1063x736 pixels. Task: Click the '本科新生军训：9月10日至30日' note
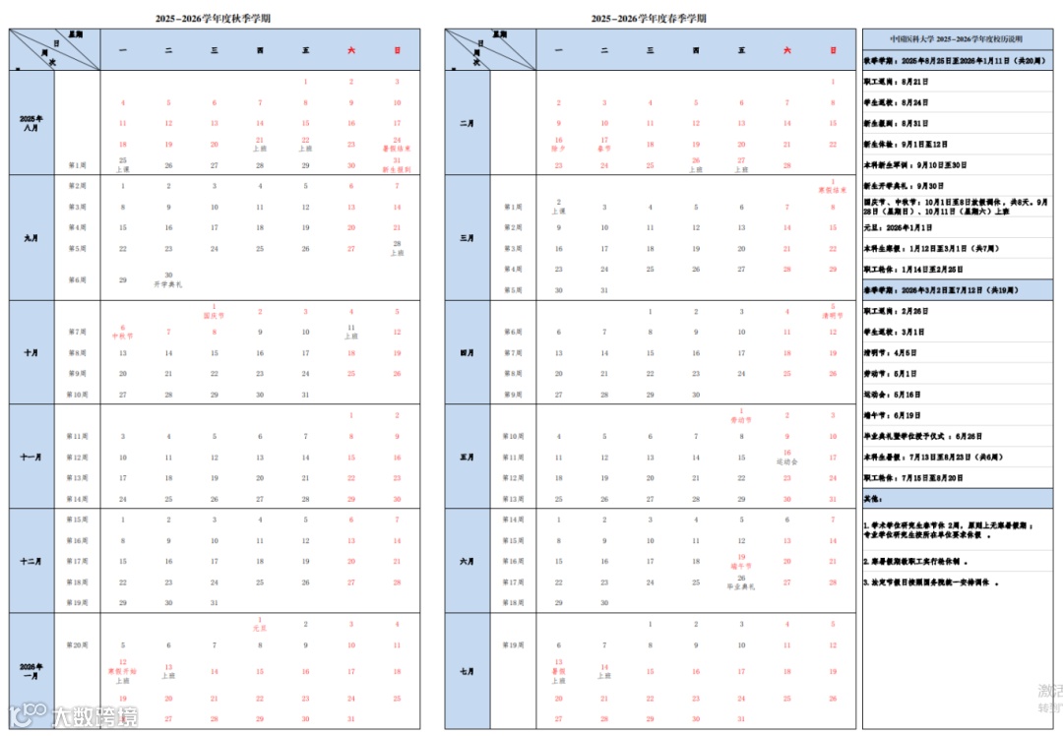915,164
